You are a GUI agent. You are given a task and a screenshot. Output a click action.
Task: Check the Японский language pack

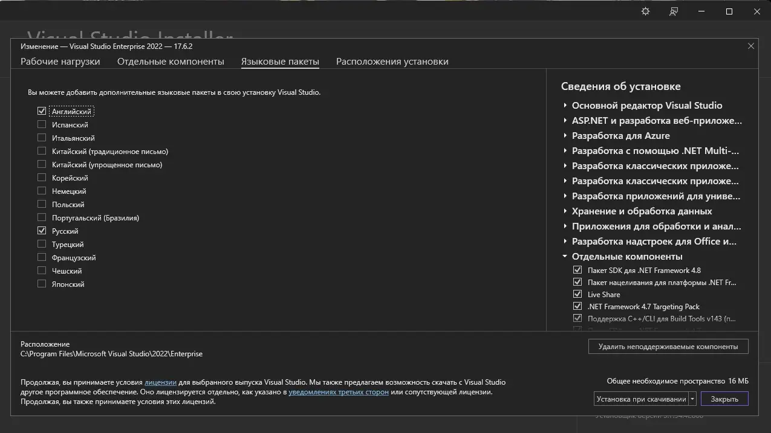pos(42,284)
